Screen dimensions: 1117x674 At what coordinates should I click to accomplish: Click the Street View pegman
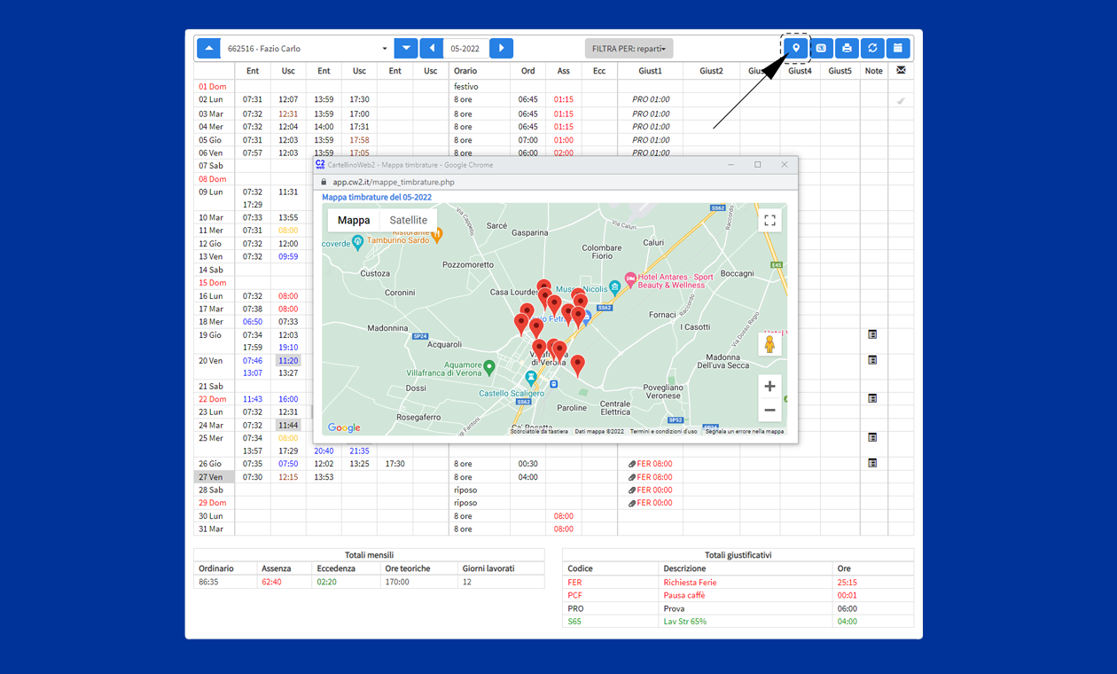click(x=769, y=344)
